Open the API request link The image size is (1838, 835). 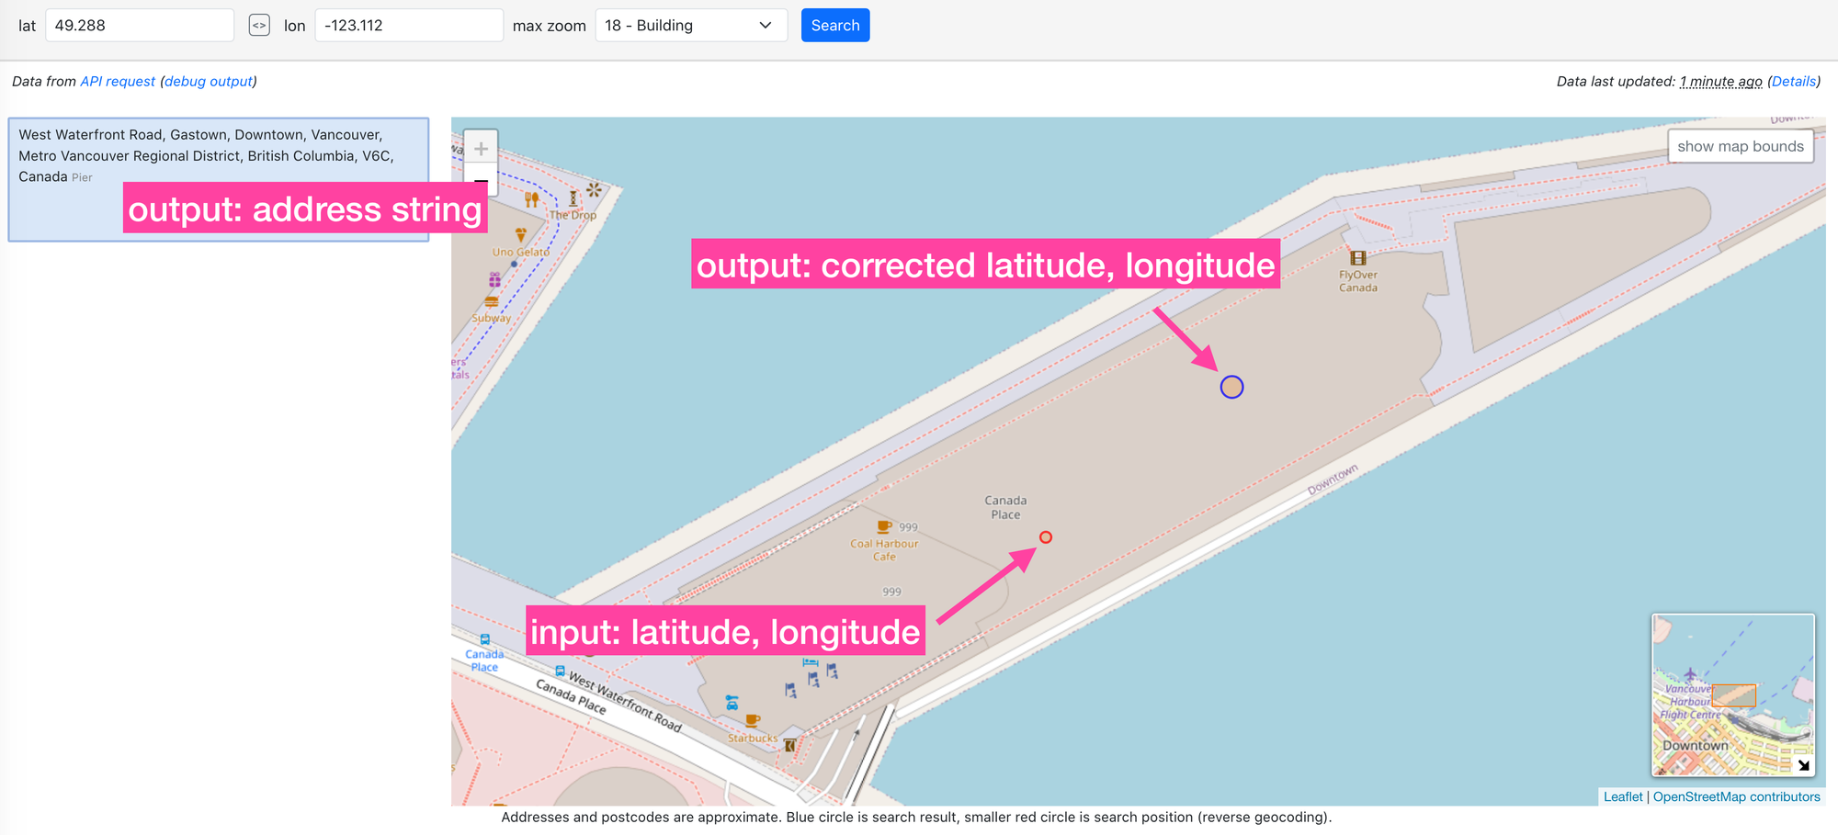tap(117, 81)
